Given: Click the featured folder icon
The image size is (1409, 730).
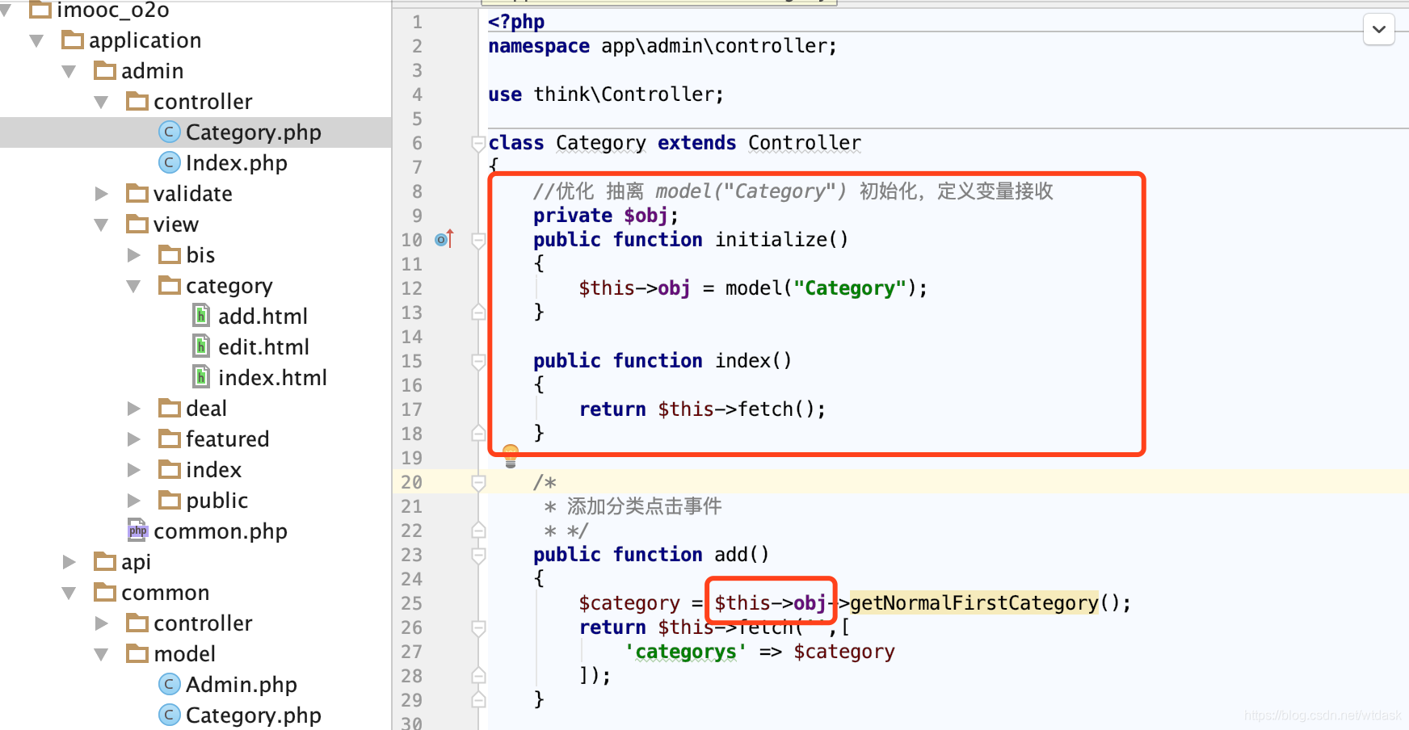Looking at the screenshot, I should coord(170,438).
